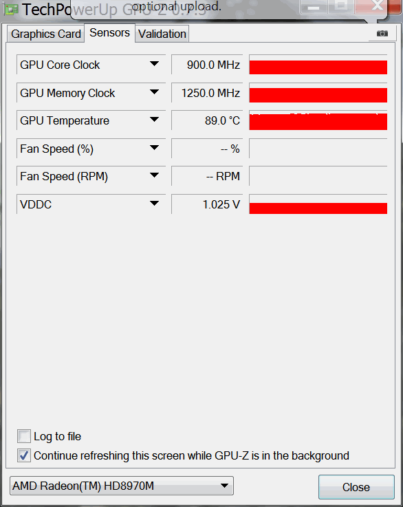Select the AMD Radeon HD8970M device combo box
403x507 pixels.
122,486
